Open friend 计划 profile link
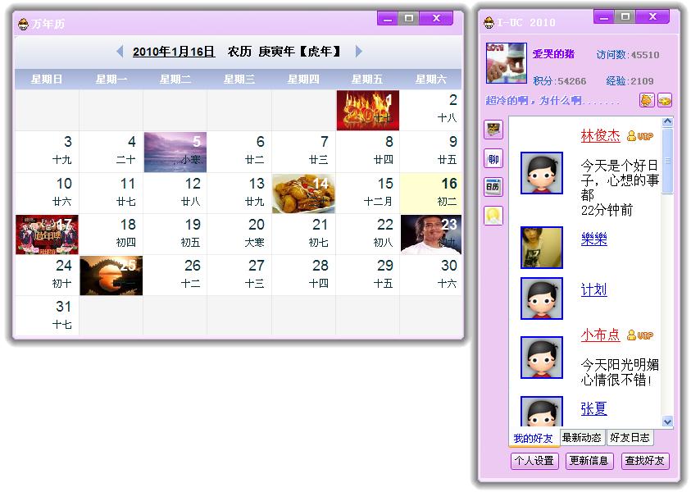This screenshot has width=691, height=492. (593, 289)
